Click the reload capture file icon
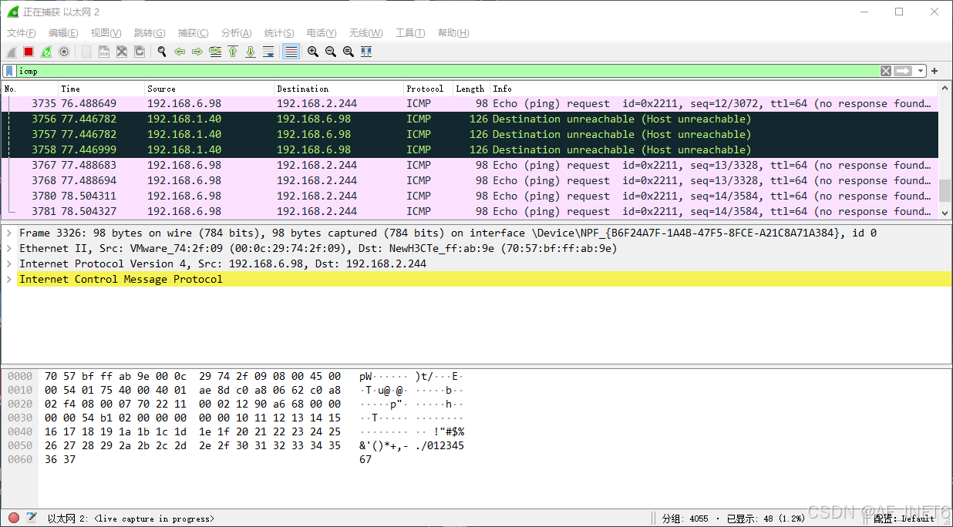 coord(140,52)
